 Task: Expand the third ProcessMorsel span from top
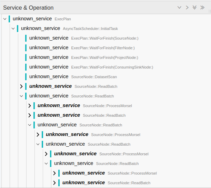tap(46, 154)
